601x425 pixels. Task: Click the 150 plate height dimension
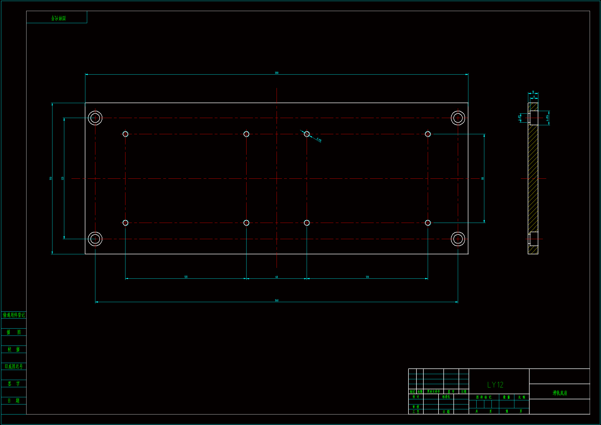coord(51,178)
